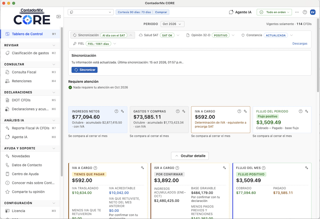Open help next to ISR A CARGO title
320x219 pixels.
coord(177,168)
